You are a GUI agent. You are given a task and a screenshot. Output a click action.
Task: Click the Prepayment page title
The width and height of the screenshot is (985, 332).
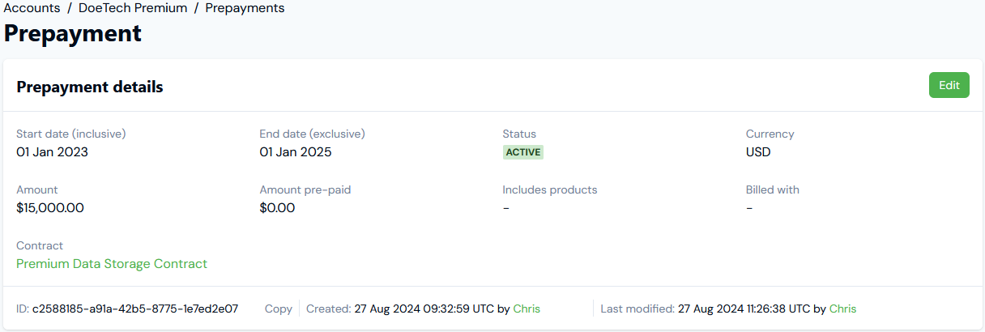pyautogui.click(x=73, y=33)
